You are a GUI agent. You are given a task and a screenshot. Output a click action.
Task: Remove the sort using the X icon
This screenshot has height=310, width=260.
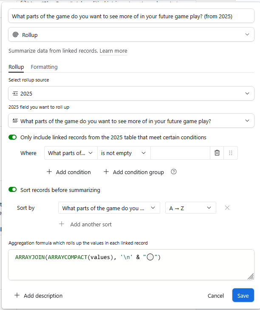227,208
